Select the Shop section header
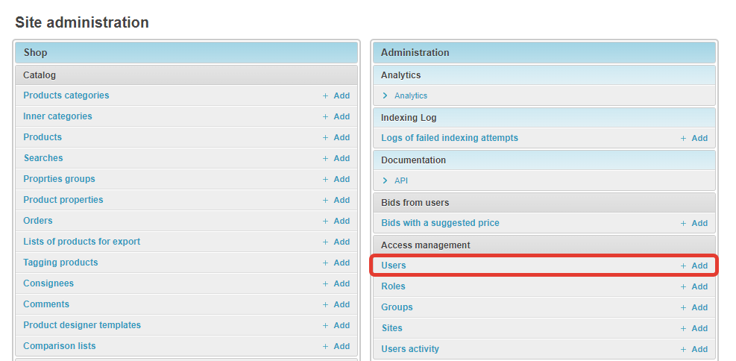 [x=36, y=52]
